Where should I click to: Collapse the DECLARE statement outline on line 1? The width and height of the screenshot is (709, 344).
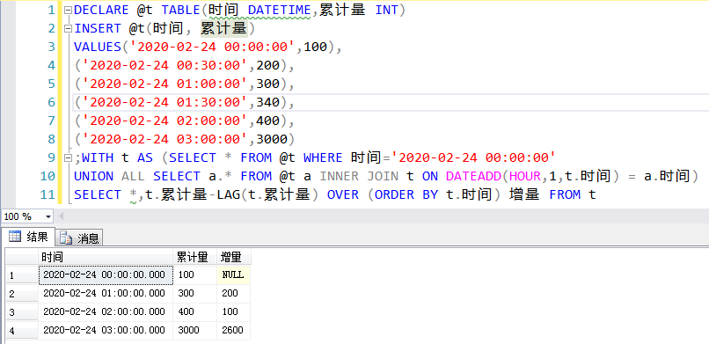(x=68, y=10)
